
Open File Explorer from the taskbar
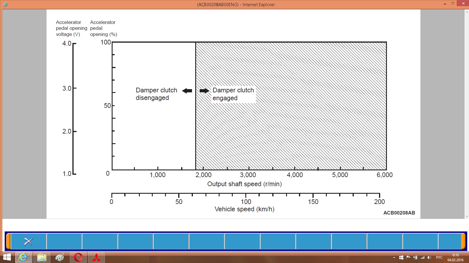point(42,257)
